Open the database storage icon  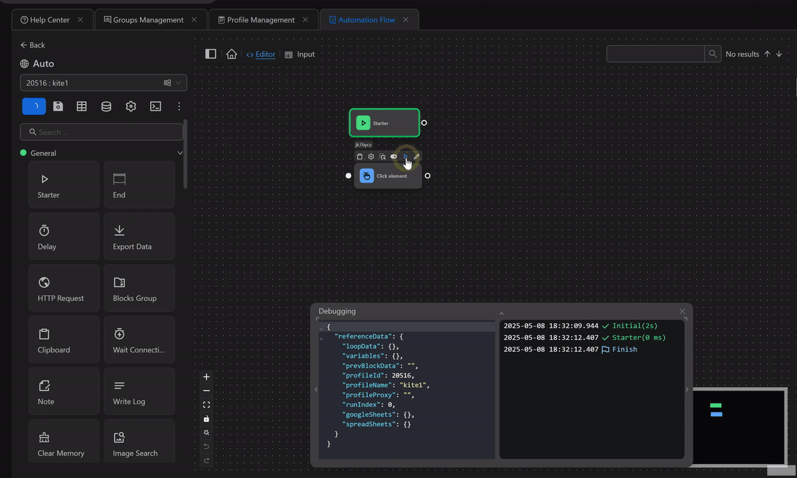click(106, 106)
